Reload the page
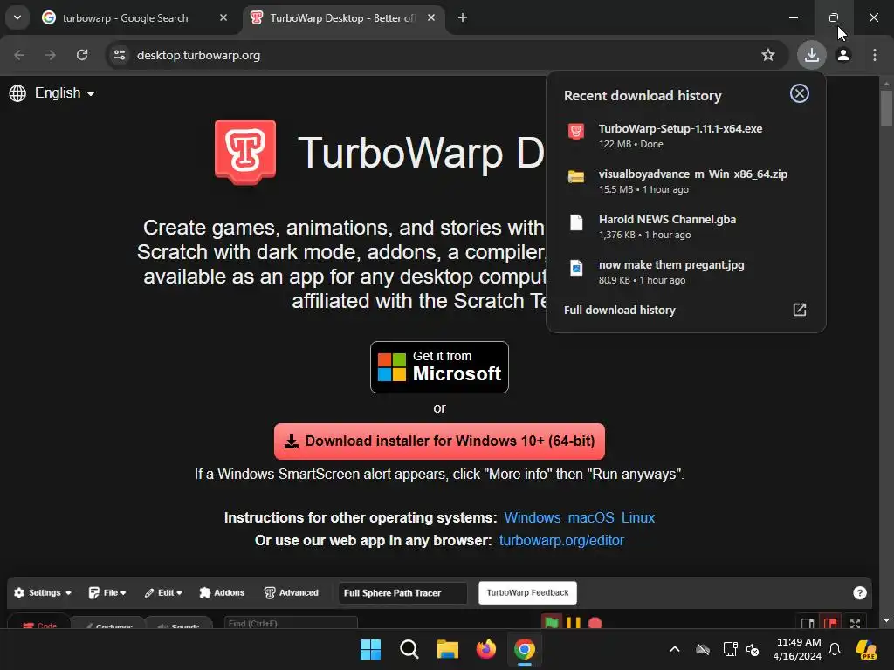The width and height of the screenshot is (894, 670). click(x=82, y=55)
